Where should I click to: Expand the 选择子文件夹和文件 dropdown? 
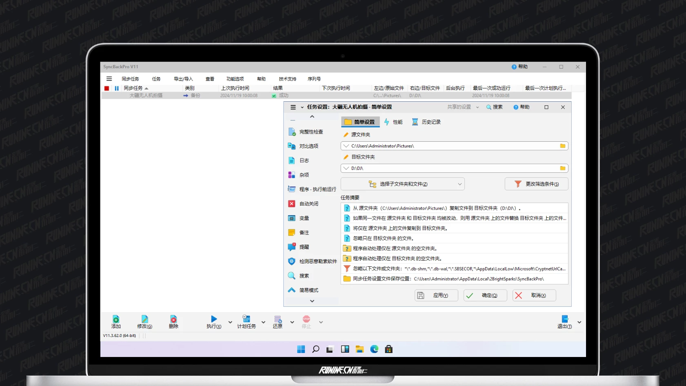tap(460, 184)
